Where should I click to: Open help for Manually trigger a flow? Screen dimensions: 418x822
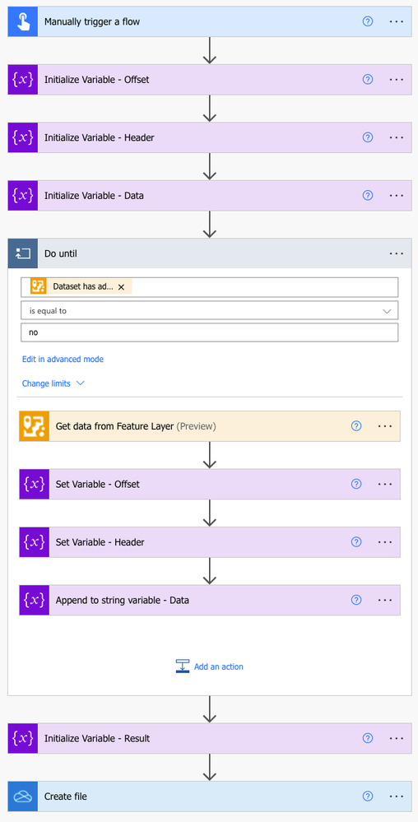368,21
